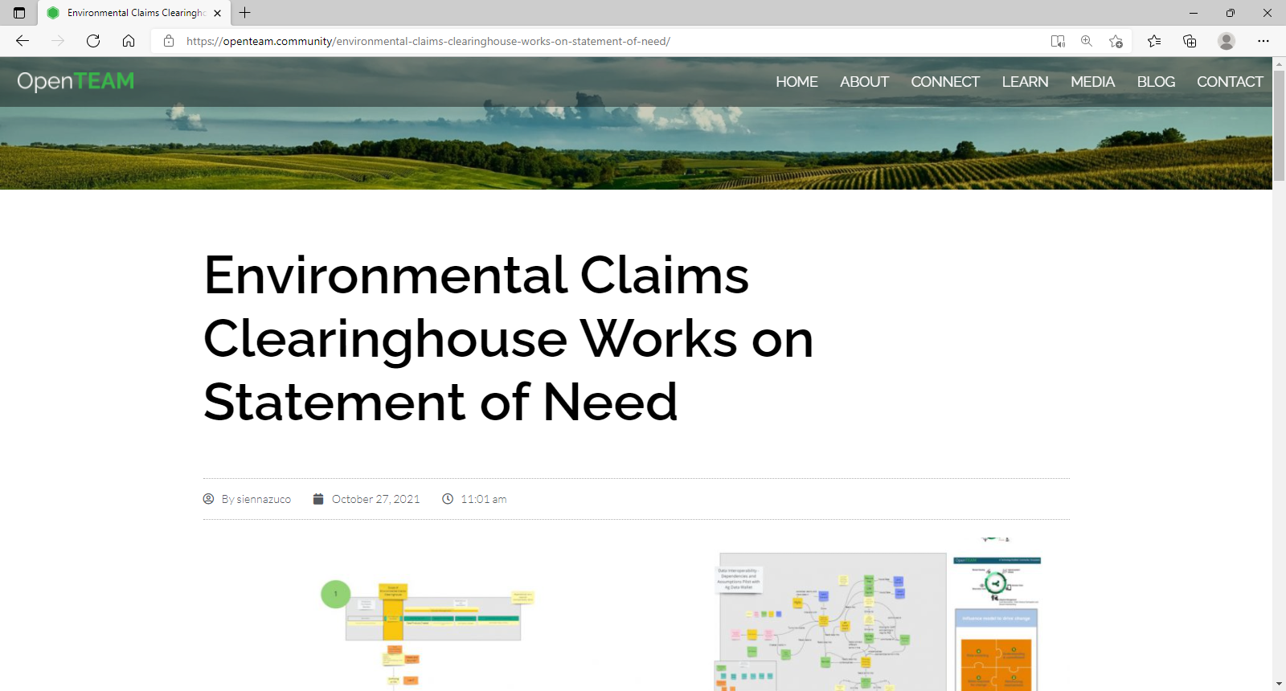
Task: Open the HOME menu item
Action: [797, 82]
